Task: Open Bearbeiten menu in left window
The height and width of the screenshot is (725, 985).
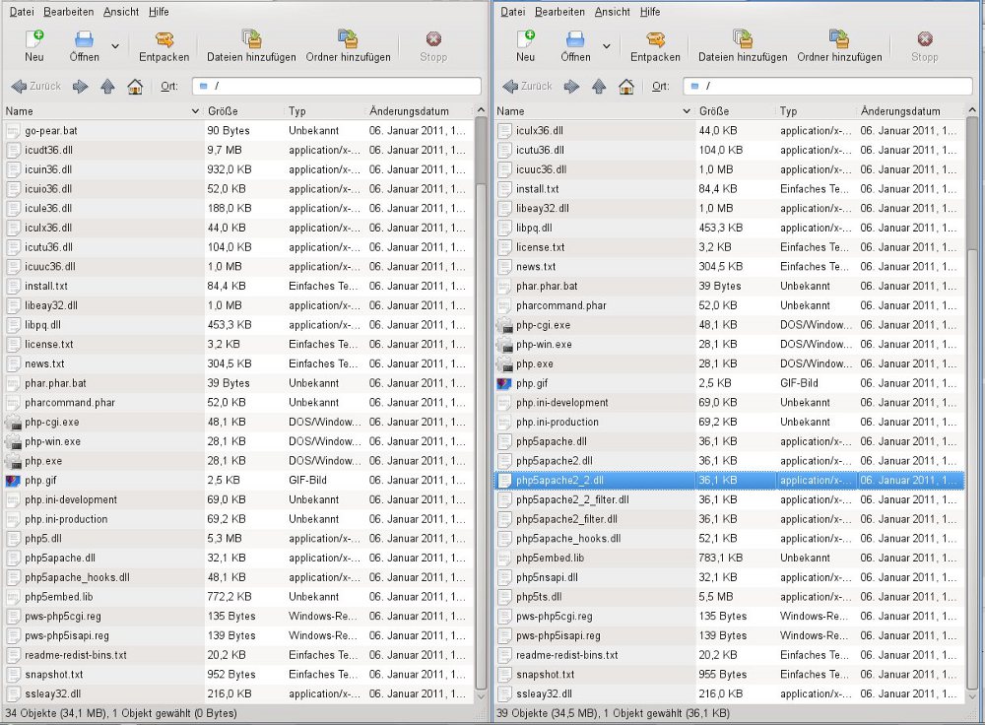Action: tap(69, 11)
